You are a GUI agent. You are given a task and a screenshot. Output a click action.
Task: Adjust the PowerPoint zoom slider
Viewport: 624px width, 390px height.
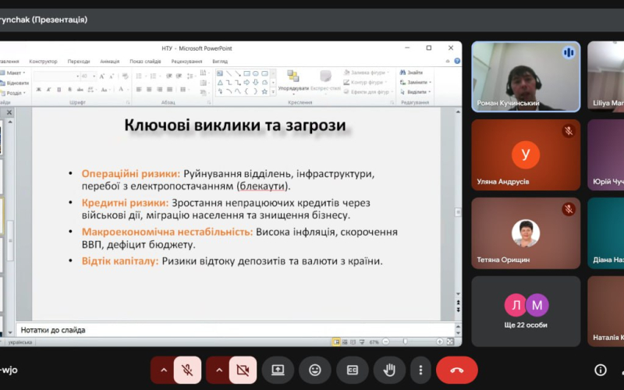click(405, 342)
